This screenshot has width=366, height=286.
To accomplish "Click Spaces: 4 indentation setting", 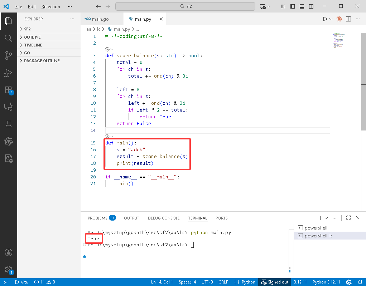I will click(x=187, y=282).
